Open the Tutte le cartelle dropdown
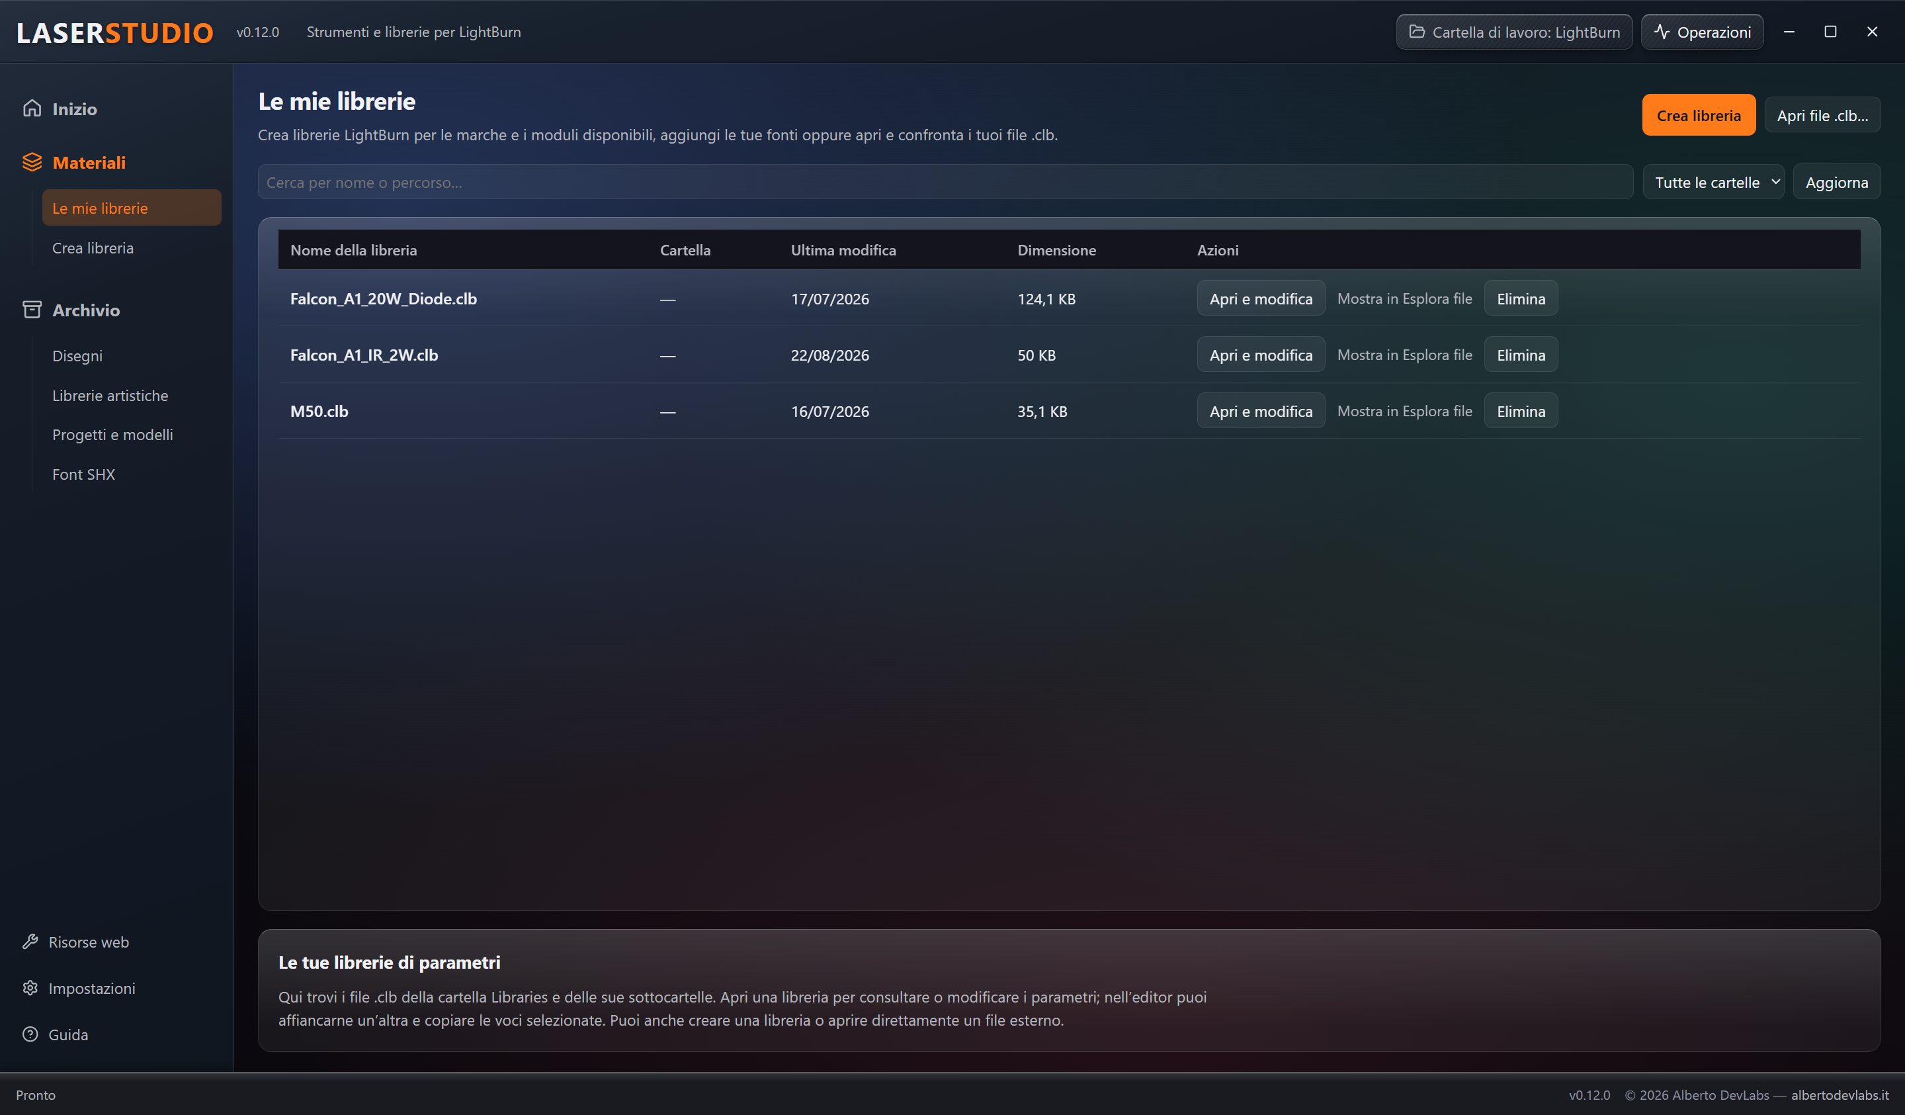This screenshot has height=1115, width=1905. (1713, 181)
